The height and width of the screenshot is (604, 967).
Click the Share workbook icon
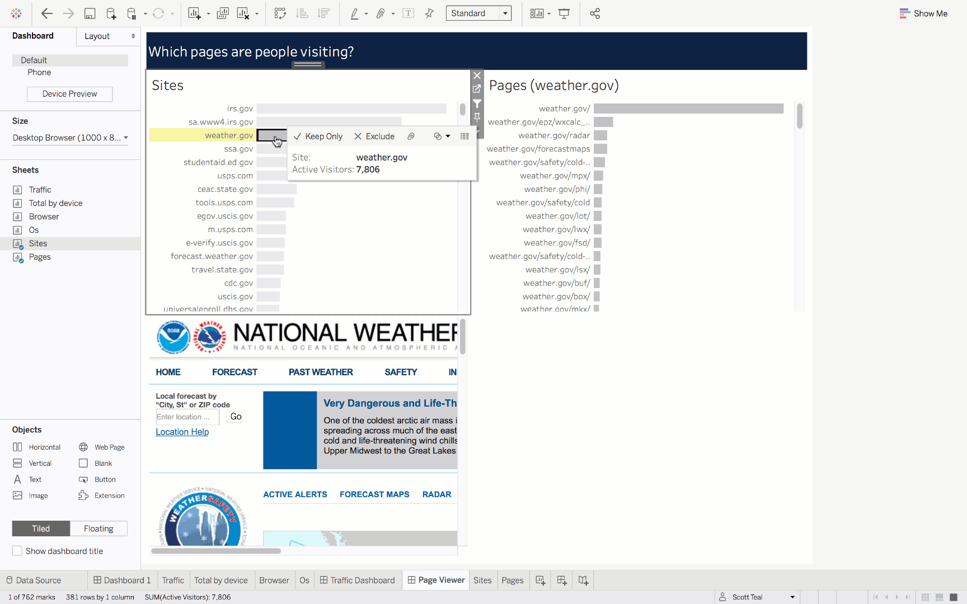(x=595, y=13)
